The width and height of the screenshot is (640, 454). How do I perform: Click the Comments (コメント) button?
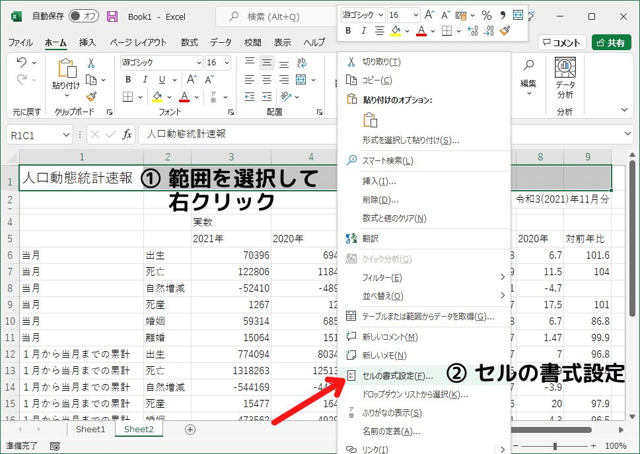(562, 42)
